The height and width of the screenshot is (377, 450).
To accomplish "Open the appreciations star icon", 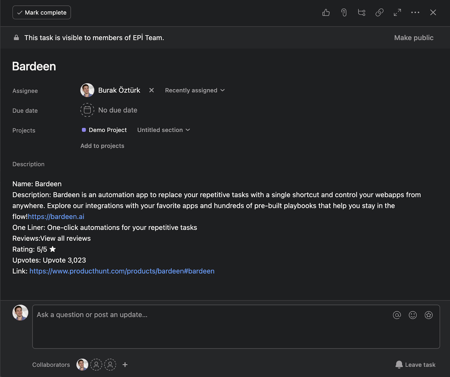I will (x=428, y=315).
